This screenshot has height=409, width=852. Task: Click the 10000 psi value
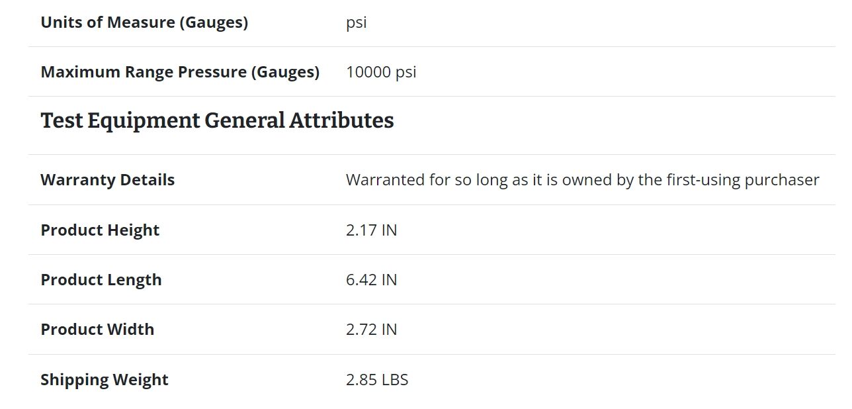pyautogui.click(x=381, y=72)
